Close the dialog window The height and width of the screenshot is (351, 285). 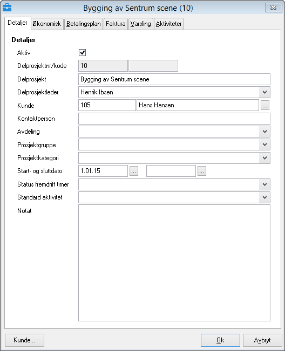[x=273, y=8]
